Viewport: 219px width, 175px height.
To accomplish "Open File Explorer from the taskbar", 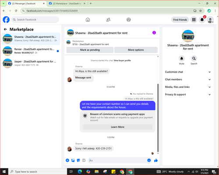I will 97,171.
